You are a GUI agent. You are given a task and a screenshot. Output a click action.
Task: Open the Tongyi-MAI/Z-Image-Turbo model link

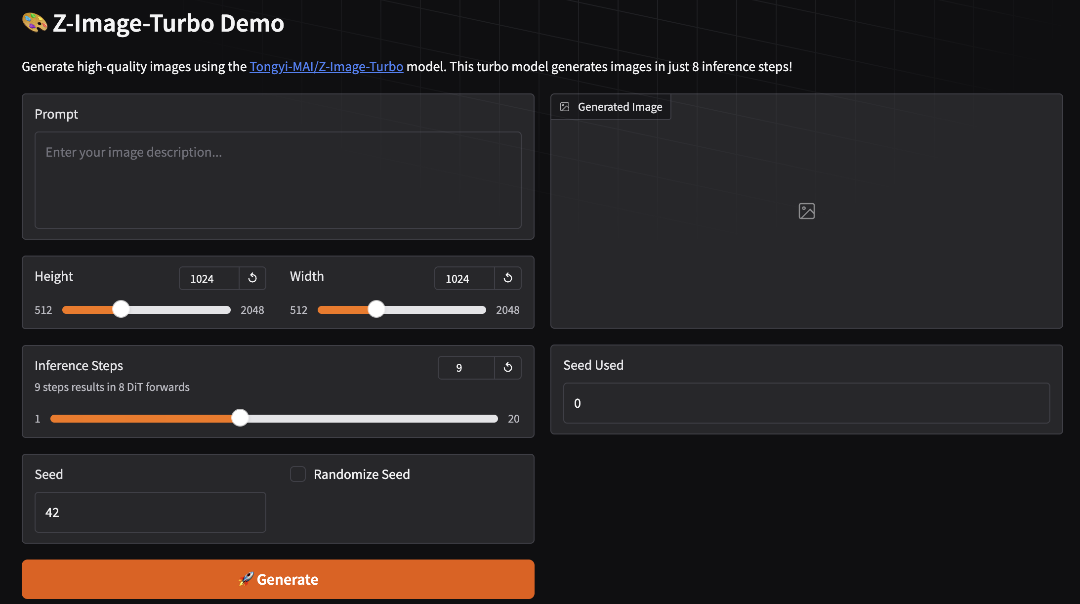click(326, 66)
